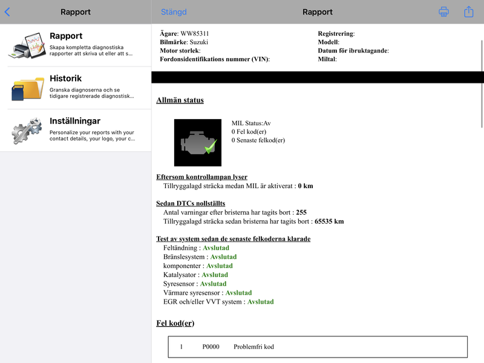Click the Ägare WW85311 field
Image resolution: width=484 pixels, height=363 pixels.
pos(185,33)
